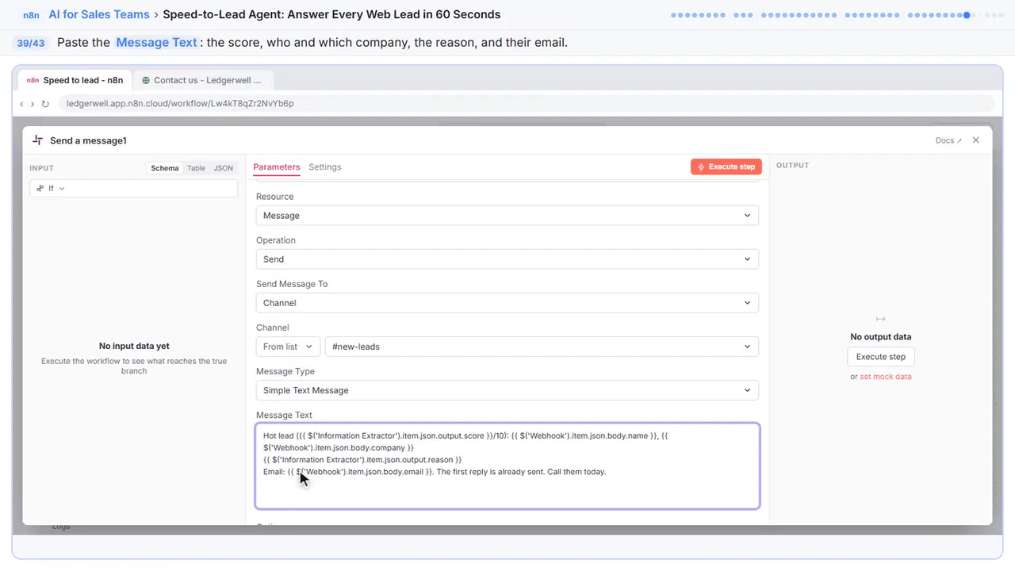Click the arrow icon above No output data

coord(880,319)
